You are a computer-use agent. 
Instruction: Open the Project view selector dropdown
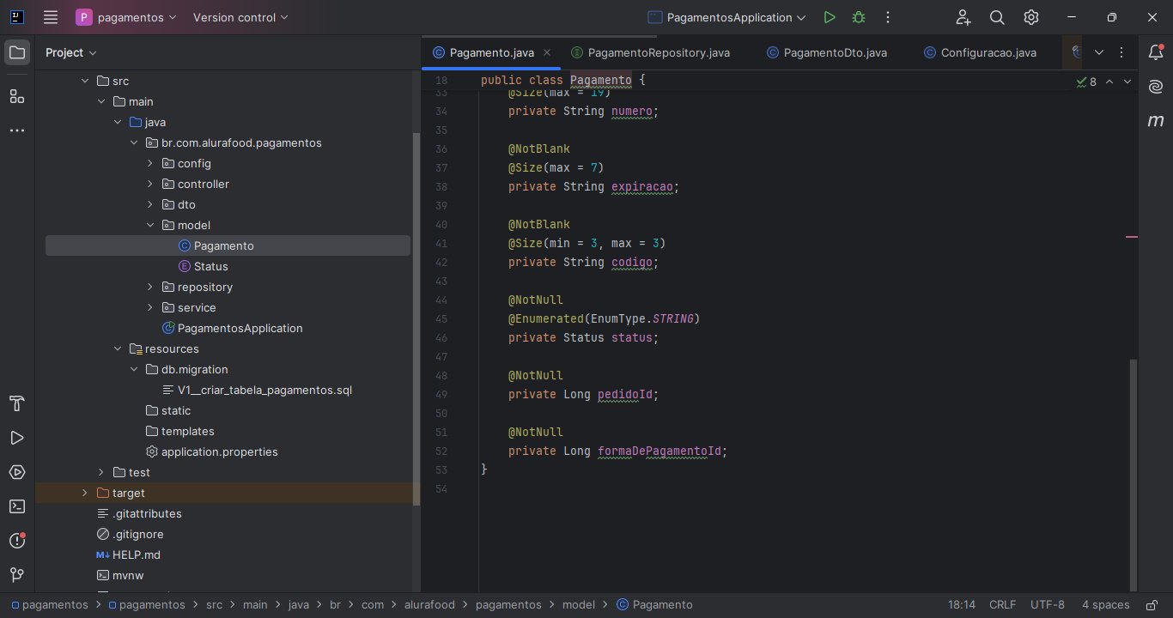point(71,52)
